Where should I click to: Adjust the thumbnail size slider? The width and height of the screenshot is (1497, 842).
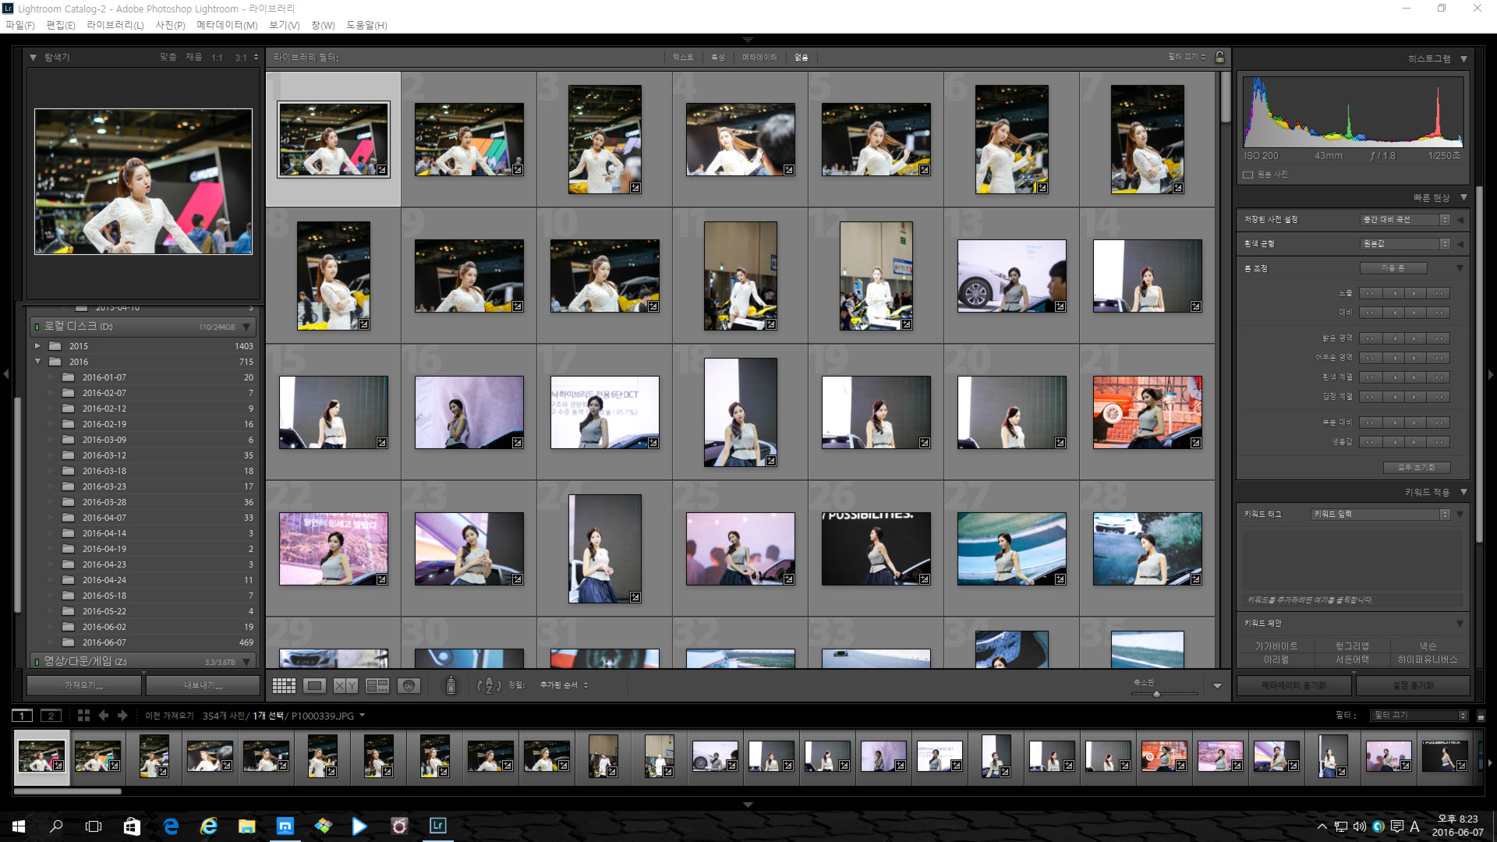[x=1156, y=693]
